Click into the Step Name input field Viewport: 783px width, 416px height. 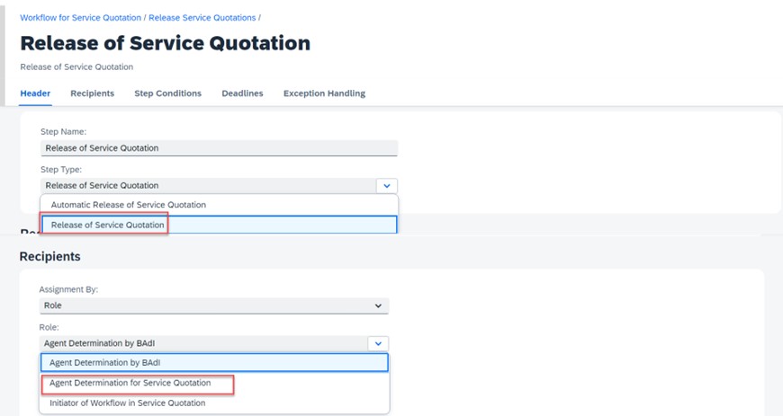tap(220, 148)
